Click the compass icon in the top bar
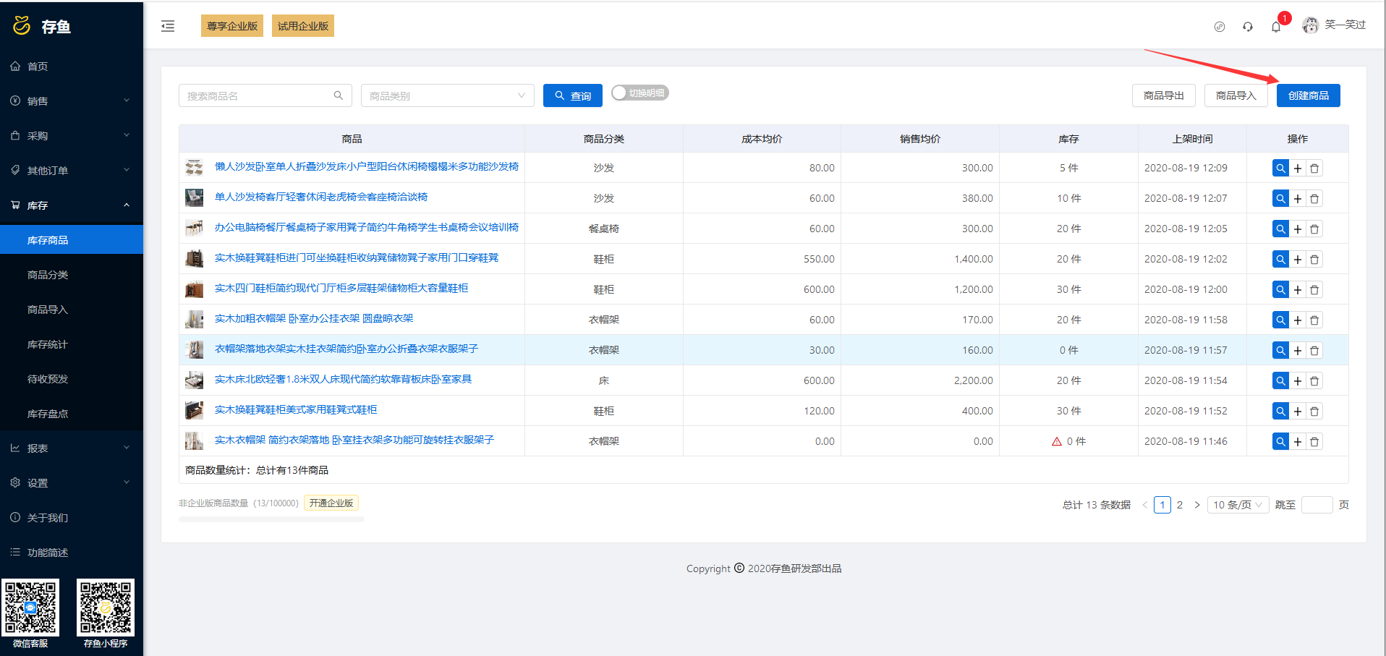The image size is (1386, 656). pyautogui.click(x=1220, y=27)
